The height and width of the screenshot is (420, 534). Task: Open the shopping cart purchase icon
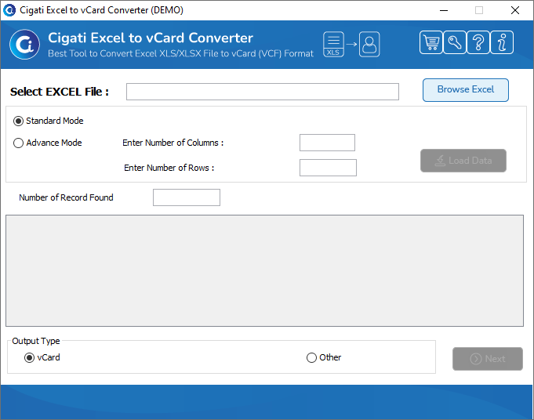coord(431,42)
